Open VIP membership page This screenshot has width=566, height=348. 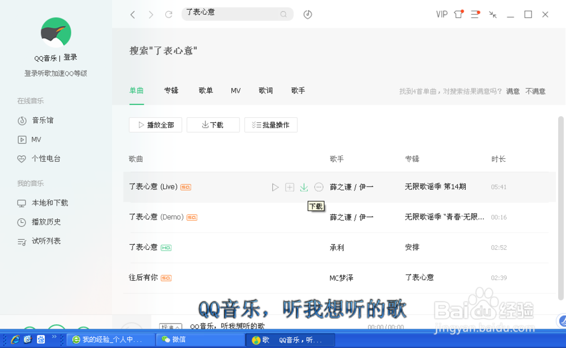point(441,15)
